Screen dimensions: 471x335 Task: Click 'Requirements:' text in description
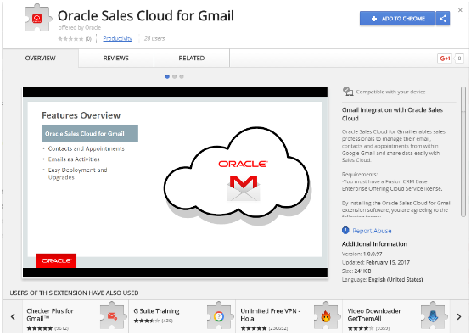(360, 175)
